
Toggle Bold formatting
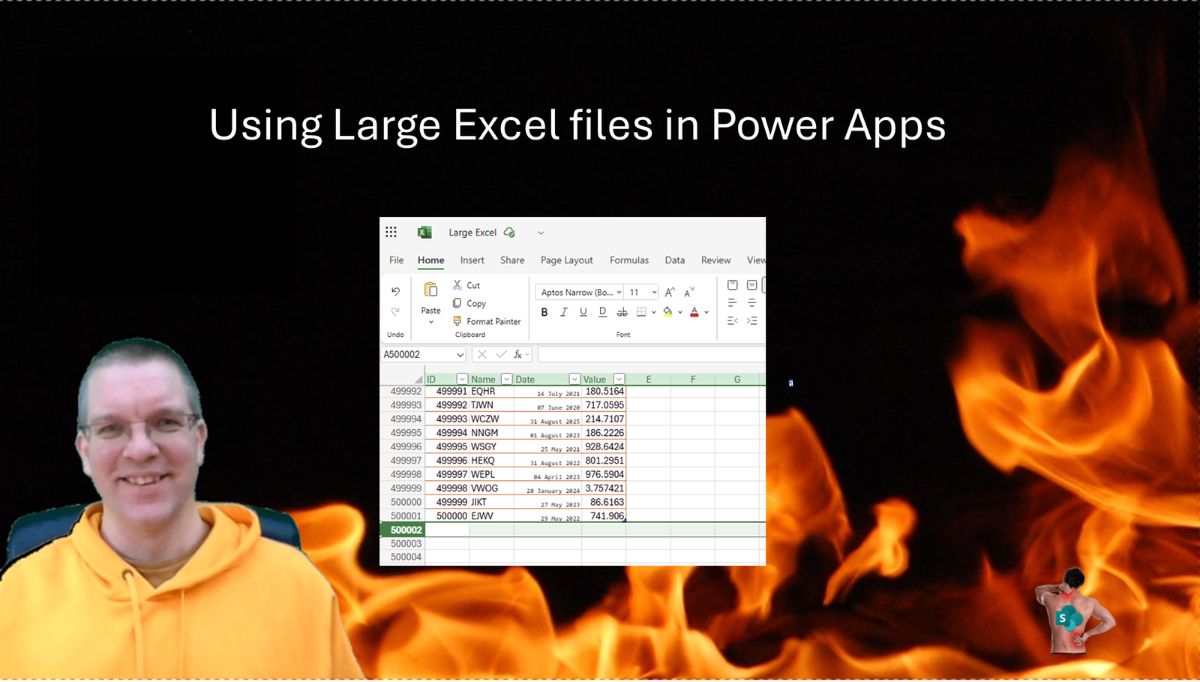coord(544,312)
